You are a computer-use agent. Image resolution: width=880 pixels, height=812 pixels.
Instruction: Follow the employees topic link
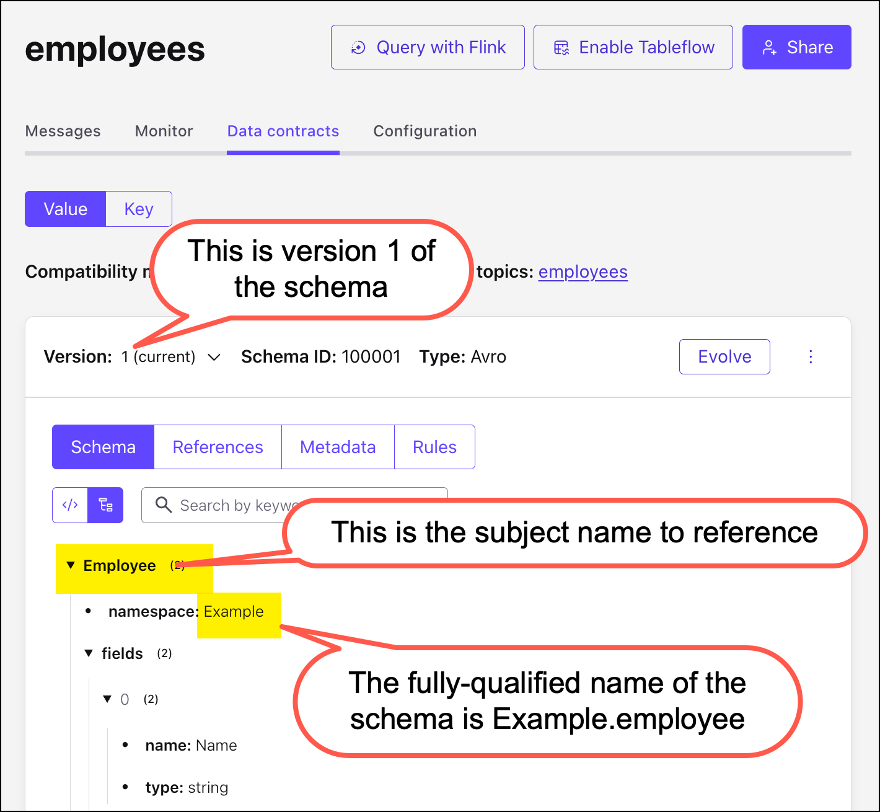(x=583, y=271)
